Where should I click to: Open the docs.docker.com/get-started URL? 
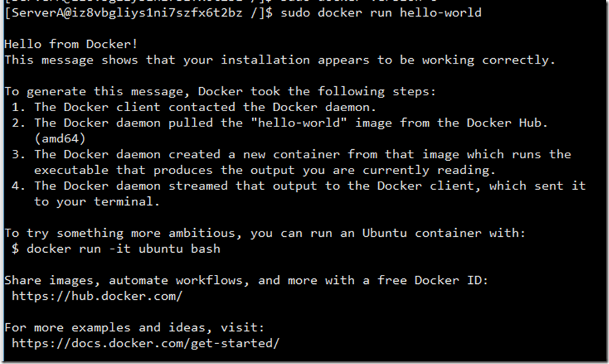pyautogui.click(x=146, y=343)
